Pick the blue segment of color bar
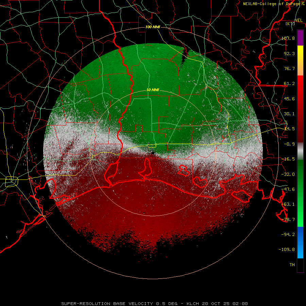The height and width of the screenshot is (306, 306). coord(300,242)
